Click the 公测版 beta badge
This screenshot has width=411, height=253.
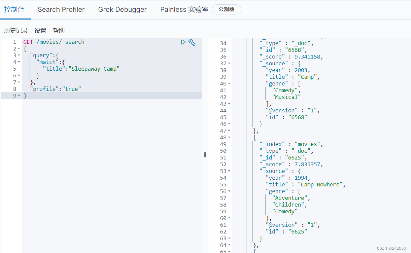[x=227, y=9]
